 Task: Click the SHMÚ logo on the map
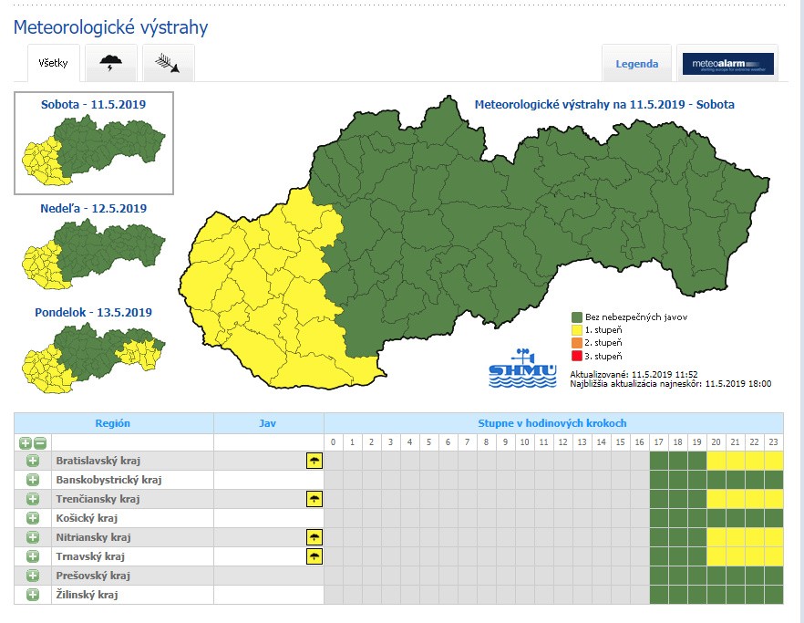point(522,369)
